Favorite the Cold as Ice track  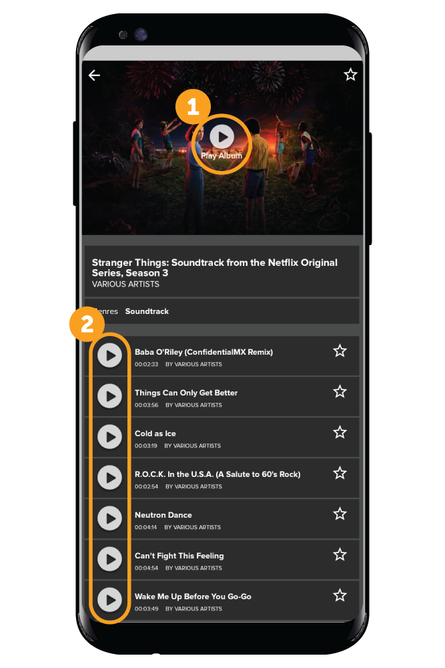pos(340,432)
